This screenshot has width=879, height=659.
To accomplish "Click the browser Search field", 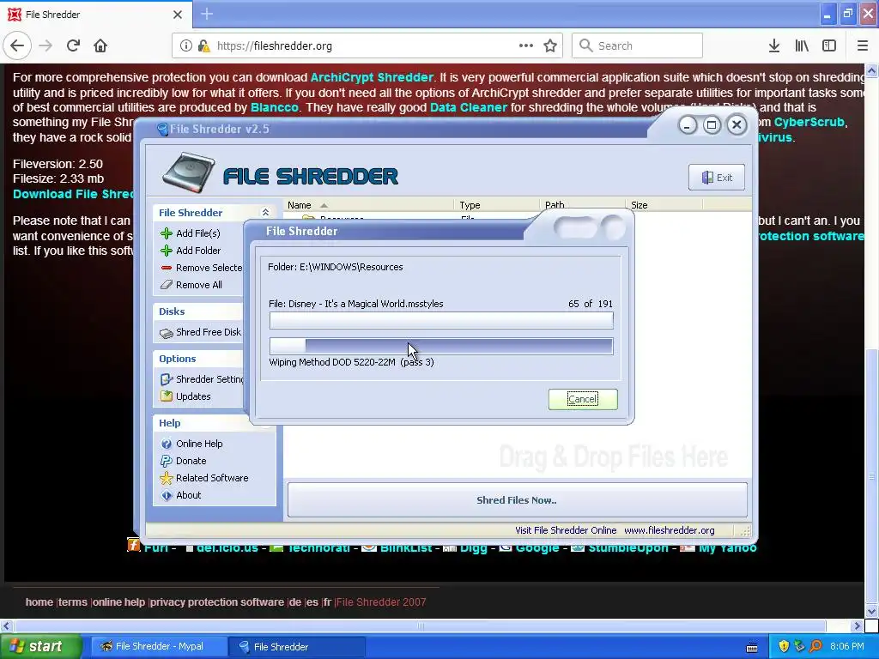I will (x=638, y=45).
